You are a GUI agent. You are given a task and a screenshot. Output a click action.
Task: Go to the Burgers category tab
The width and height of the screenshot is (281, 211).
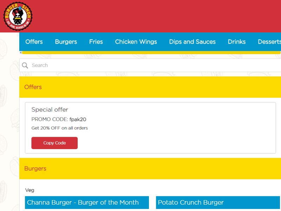click(66, 42)
